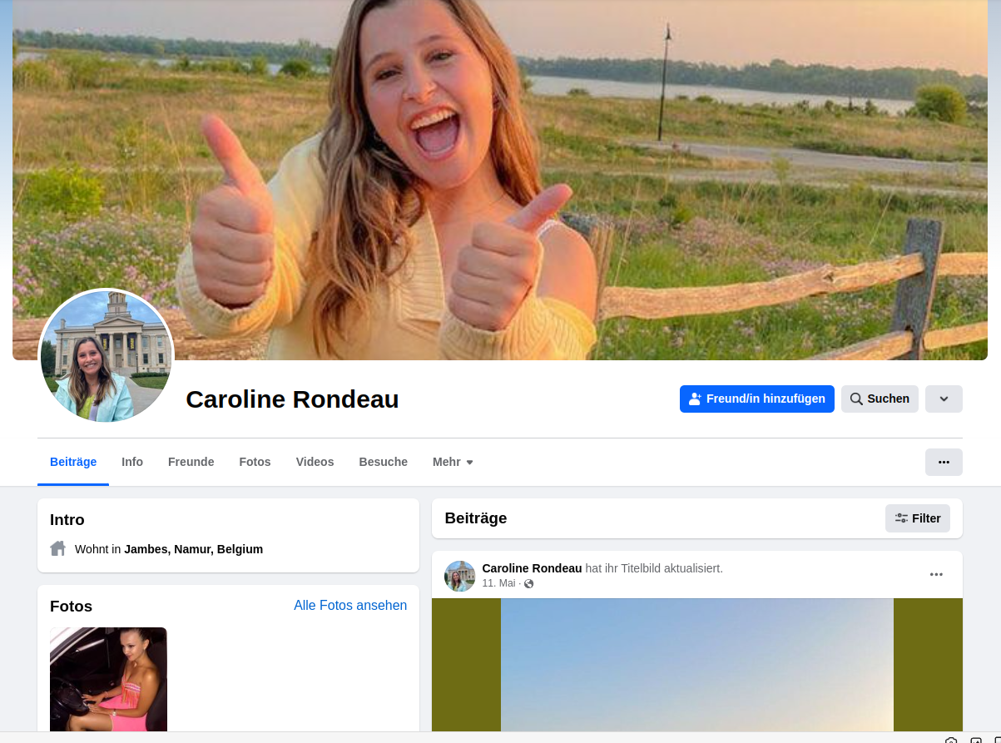
Task: Expand the Mehr dropdown in the tab bar
Action: (x=453, y=462)
